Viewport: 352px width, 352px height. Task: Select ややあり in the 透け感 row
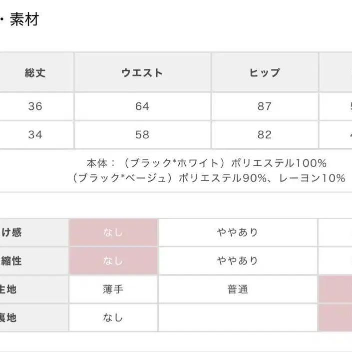[x=237, y=232]
